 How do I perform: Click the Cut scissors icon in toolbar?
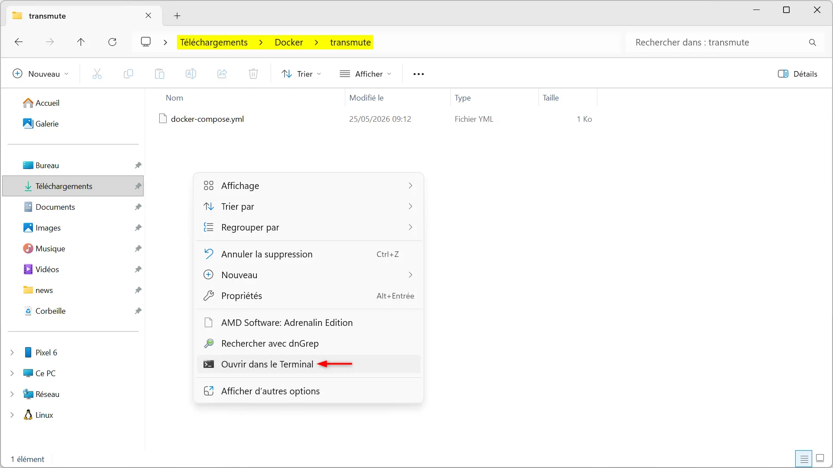(x=97, y=74)
